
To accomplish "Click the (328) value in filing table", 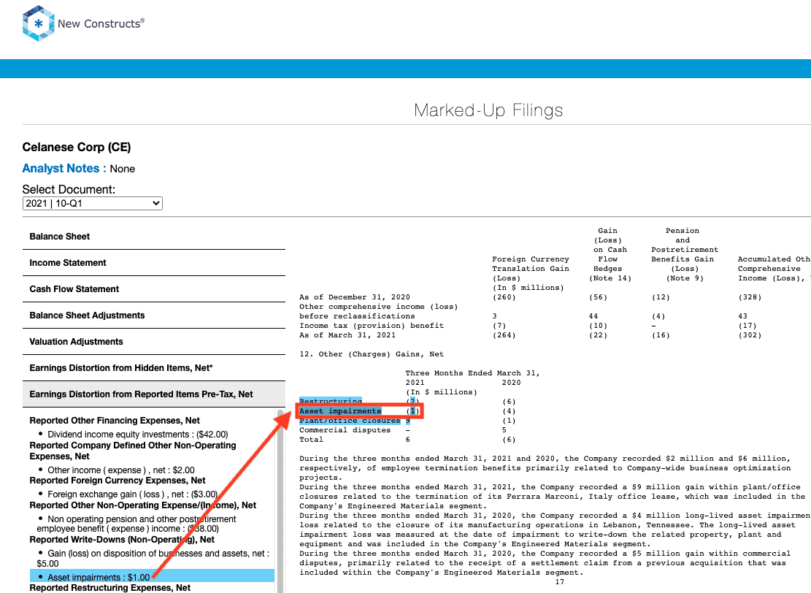I will (x=750, y=297).
